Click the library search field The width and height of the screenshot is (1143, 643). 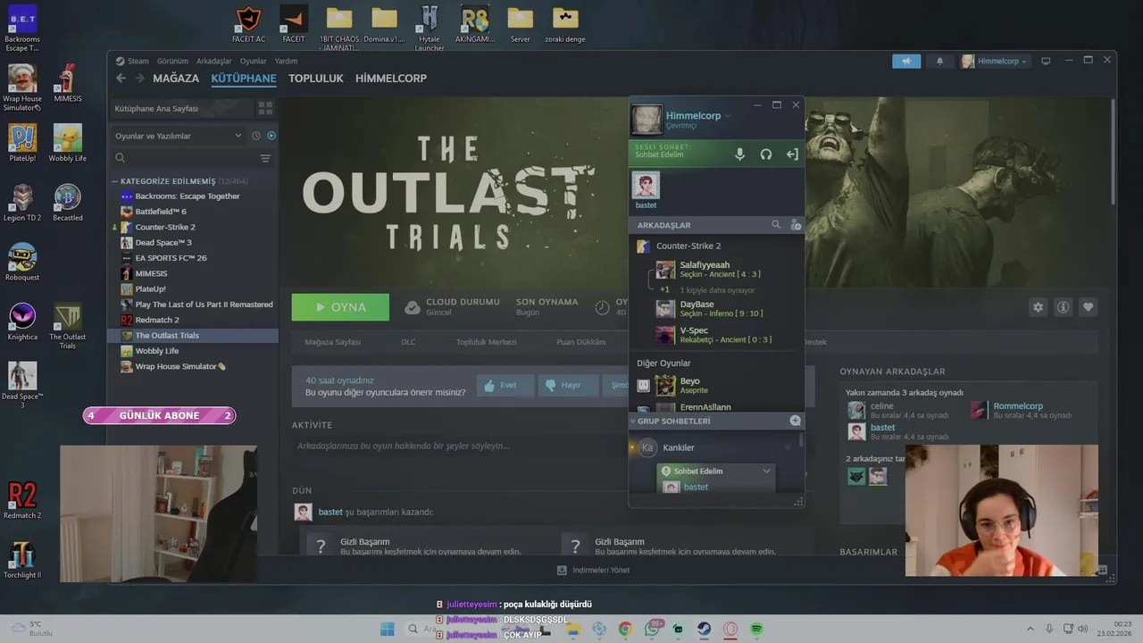pyautogui.click(x=184, y=158)
